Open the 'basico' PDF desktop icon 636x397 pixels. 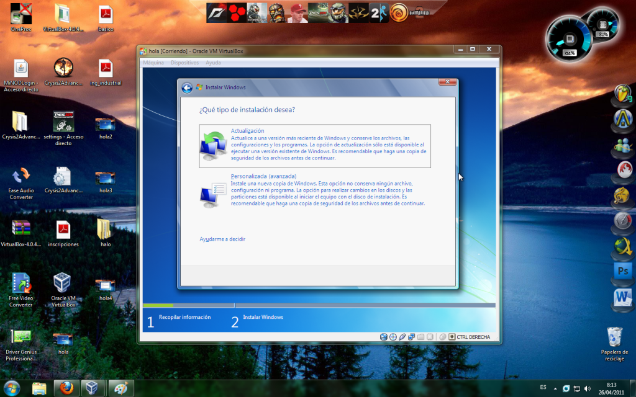pyautogui.click(x=106, y=18)
